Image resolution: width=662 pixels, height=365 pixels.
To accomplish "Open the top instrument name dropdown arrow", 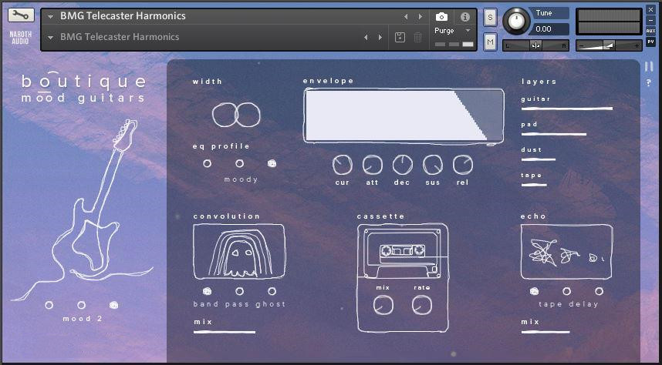I will tap(51, 16).
